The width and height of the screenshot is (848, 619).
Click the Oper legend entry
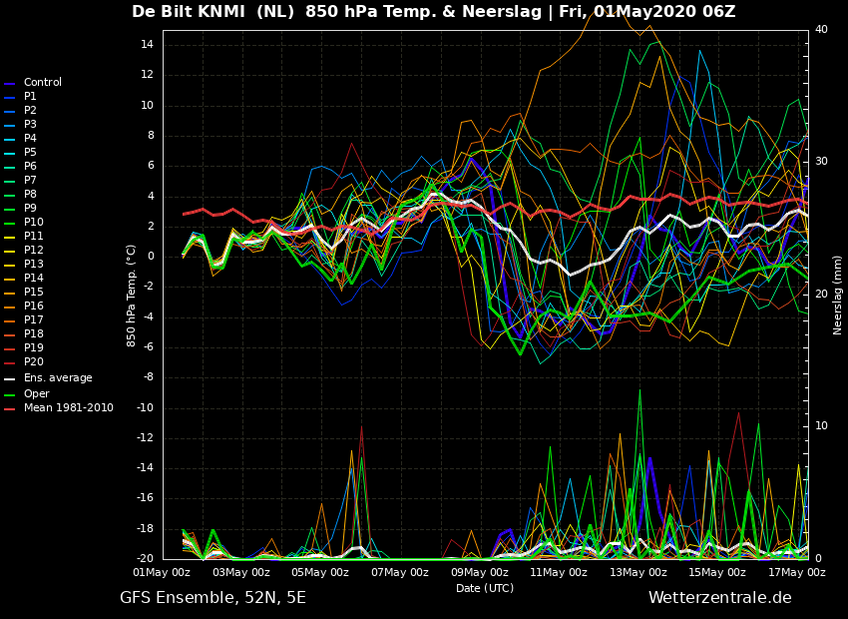pos(27,394)
